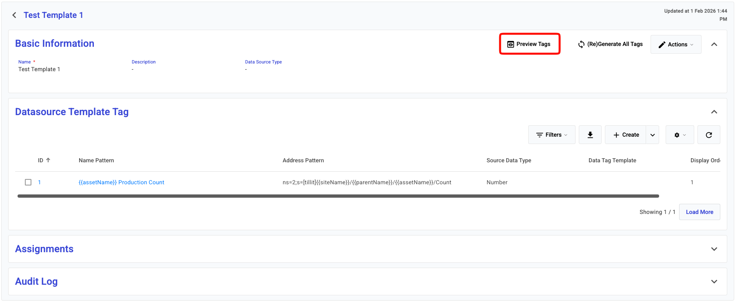The image size is (735, 301).
Task: Click the back arrow beside Test Template 1
Action: coord(14,15)
